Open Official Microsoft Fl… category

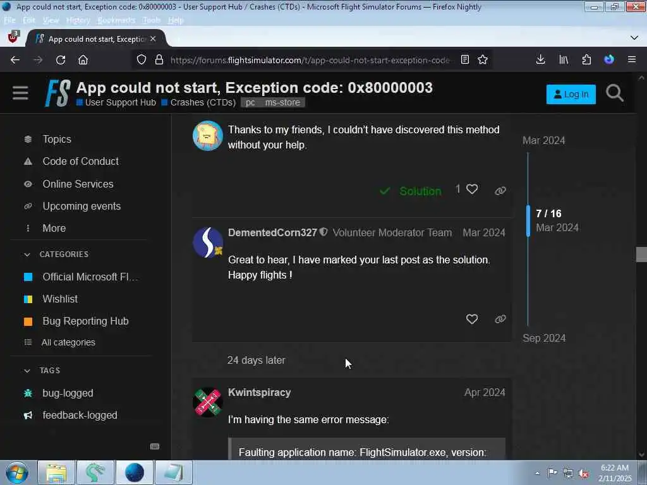point(90,277)
